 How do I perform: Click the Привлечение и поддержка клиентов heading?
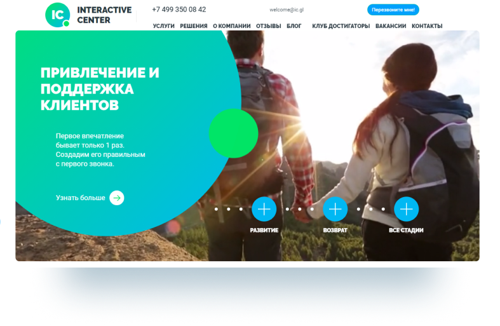(x=100, y=89)
